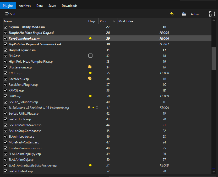
Task: Open the Archives tab
Action: 25,6
